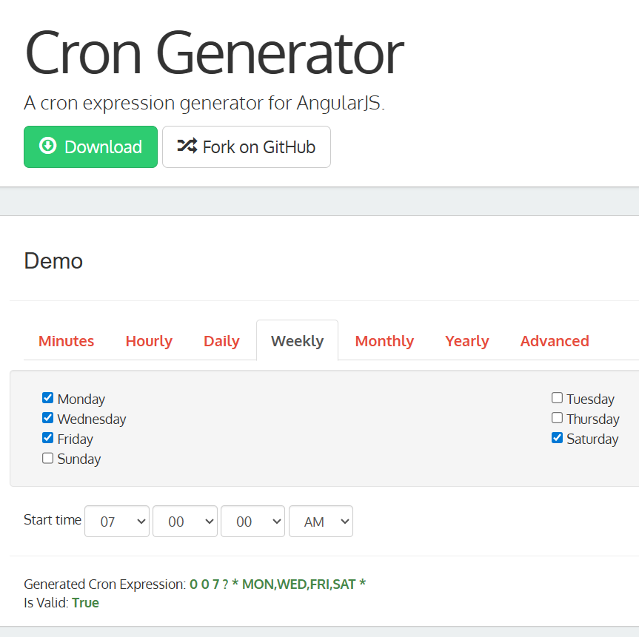Uncheck the Monday checkbox
The image size is (639, 637).
(48, 398)
